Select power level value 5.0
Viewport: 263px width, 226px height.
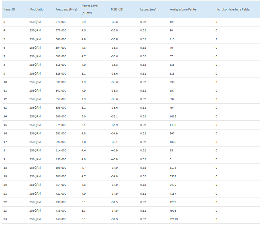click(x=83, y=116)
